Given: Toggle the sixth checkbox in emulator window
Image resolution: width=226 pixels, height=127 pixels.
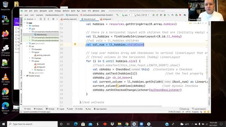Looking at the screenshot, I should tap(16, 45).
